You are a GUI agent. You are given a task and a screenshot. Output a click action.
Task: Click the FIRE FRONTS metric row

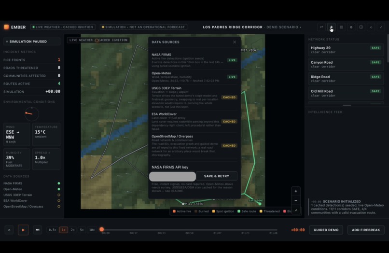32,60
